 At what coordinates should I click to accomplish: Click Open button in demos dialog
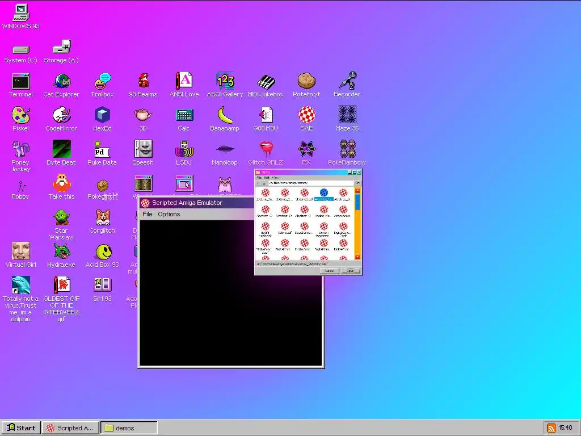pos(351,271)
